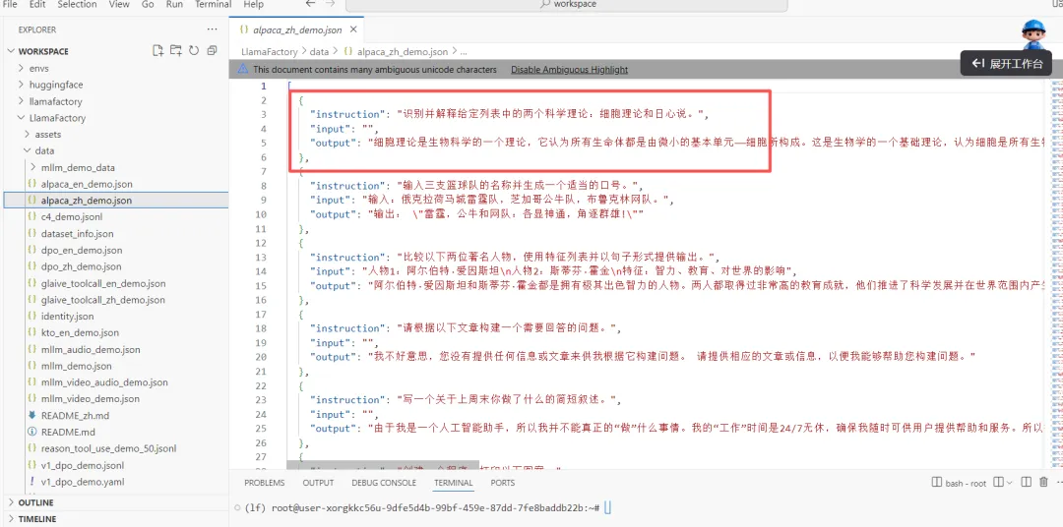Open the File menu
This screenshot has height=527, width=1063.
click(x=10, y=4)
